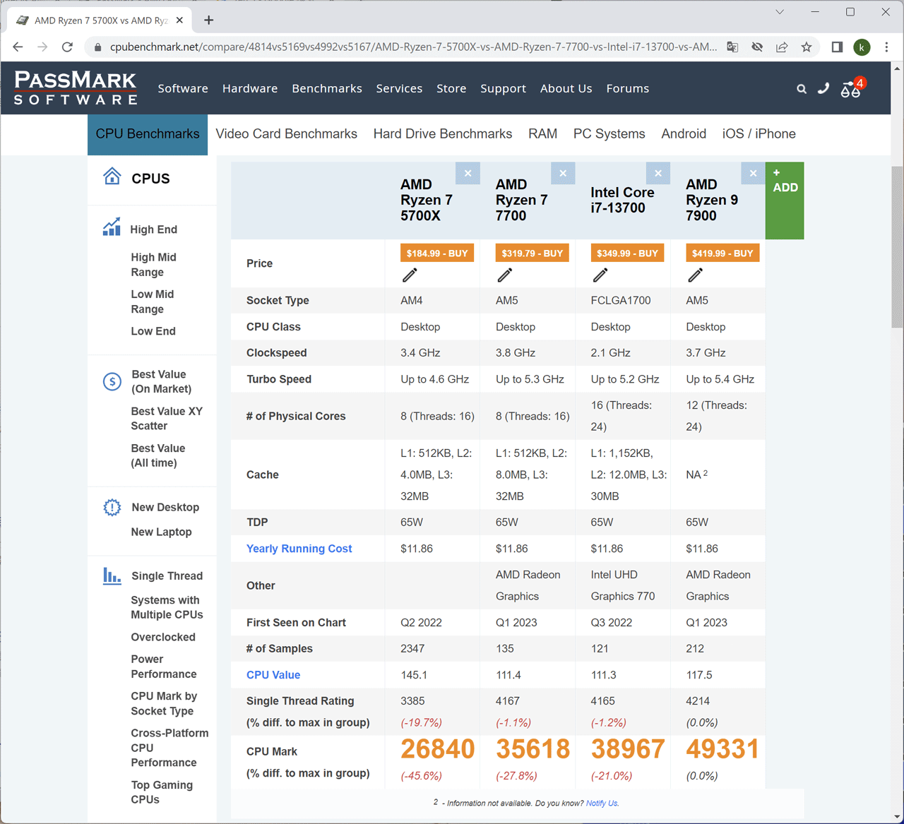This screenshot has width=904, height=824.
Task: Go back with the browser back arrow
Action: [x=18, y=47]
